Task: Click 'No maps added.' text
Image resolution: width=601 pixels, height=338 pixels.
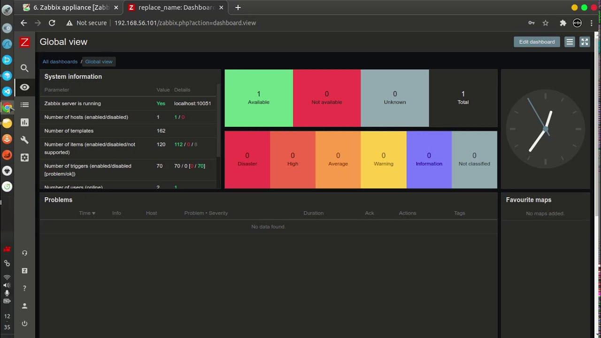Action: coord(545,214)
